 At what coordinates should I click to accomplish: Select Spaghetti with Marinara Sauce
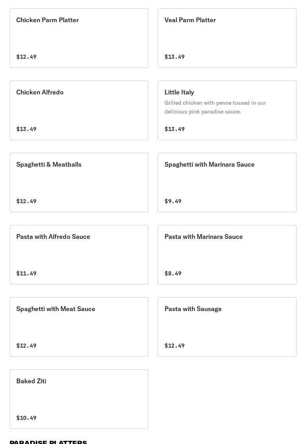[227, 183]
